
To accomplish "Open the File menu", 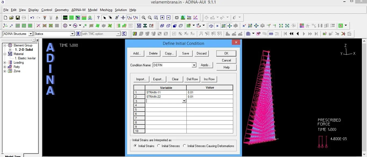I will [x=6, y=10].
